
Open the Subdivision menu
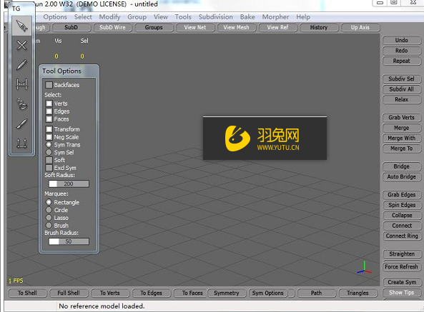click(x=215, y=17)
